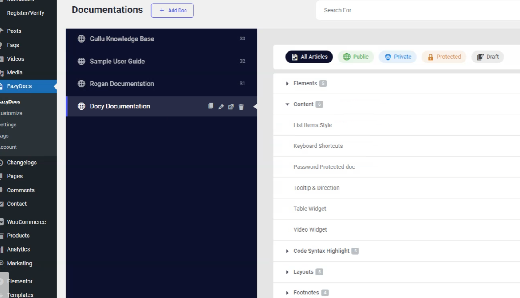Open Tooltip & Direction article
The height and width of the screenshot is (298, 520).
[316, 188]
